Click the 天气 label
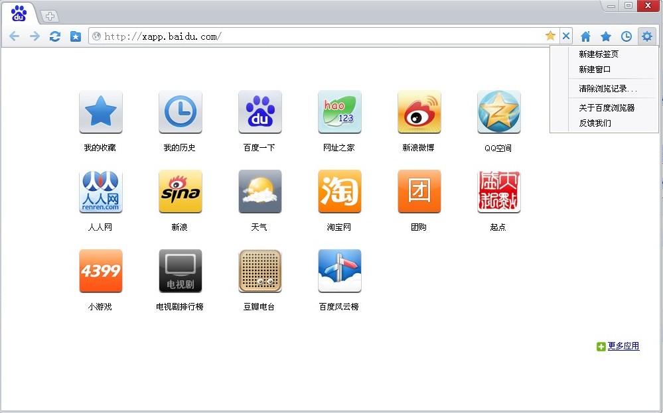Image resolution: width=663 pixels, height=413 pixels. click(259, 227)
